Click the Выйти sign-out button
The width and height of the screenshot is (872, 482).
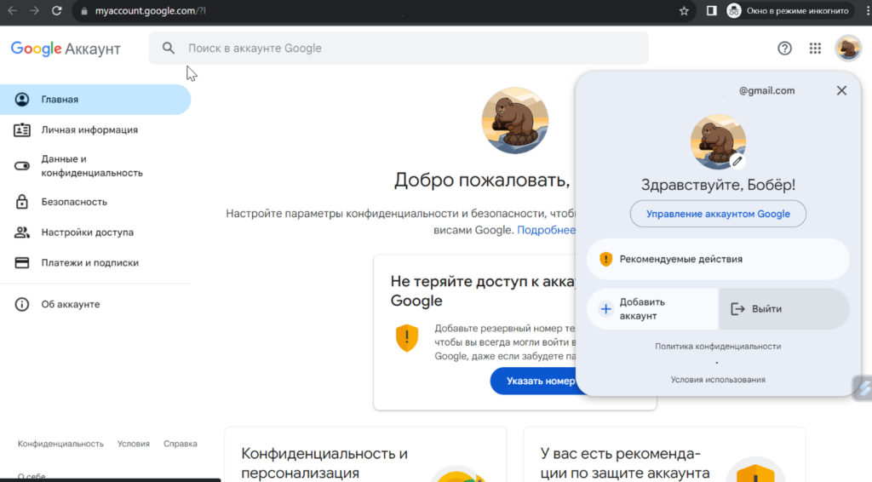pos(784,309)
